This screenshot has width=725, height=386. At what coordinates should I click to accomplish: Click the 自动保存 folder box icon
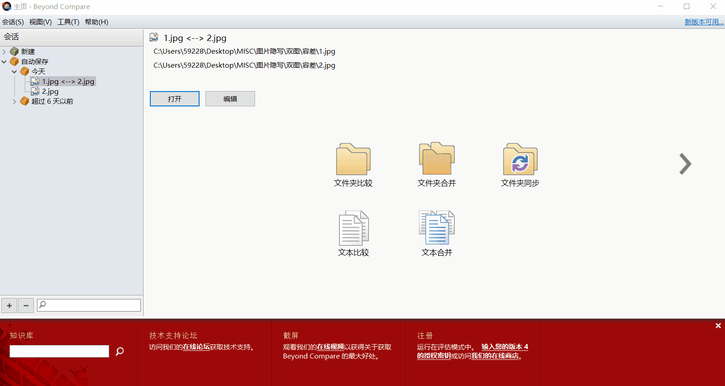pyautogui.click(x=14, y=61)
